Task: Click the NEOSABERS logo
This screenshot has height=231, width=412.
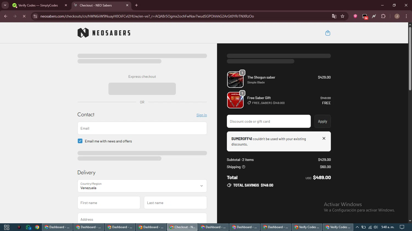Action: [x=104, y=33]
